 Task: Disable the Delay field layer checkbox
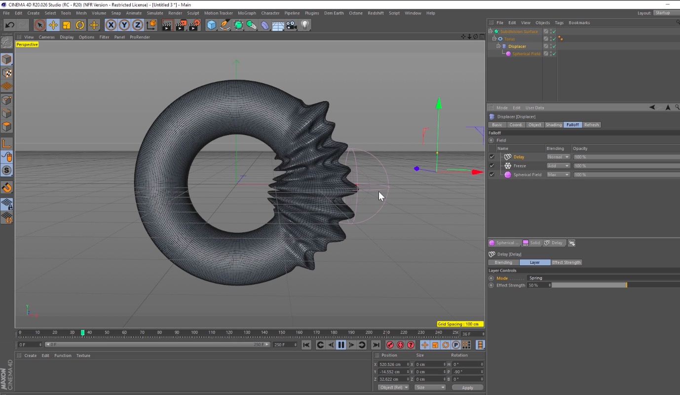[x=491, y=157]
